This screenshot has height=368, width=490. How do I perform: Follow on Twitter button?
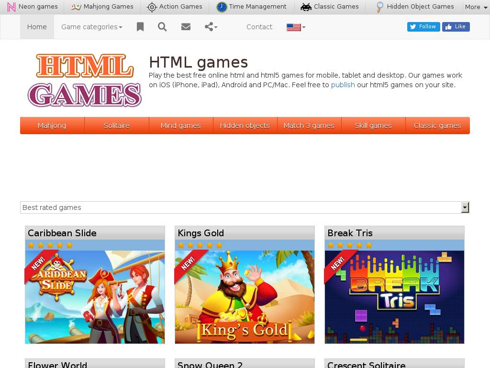423,27
